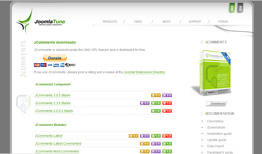This screenshot has height=154, width=262.
Task: Click Joomla 1.0 badge for JComments 2.2.0.2
Action: pyautogui.click(x=167, y=111)
